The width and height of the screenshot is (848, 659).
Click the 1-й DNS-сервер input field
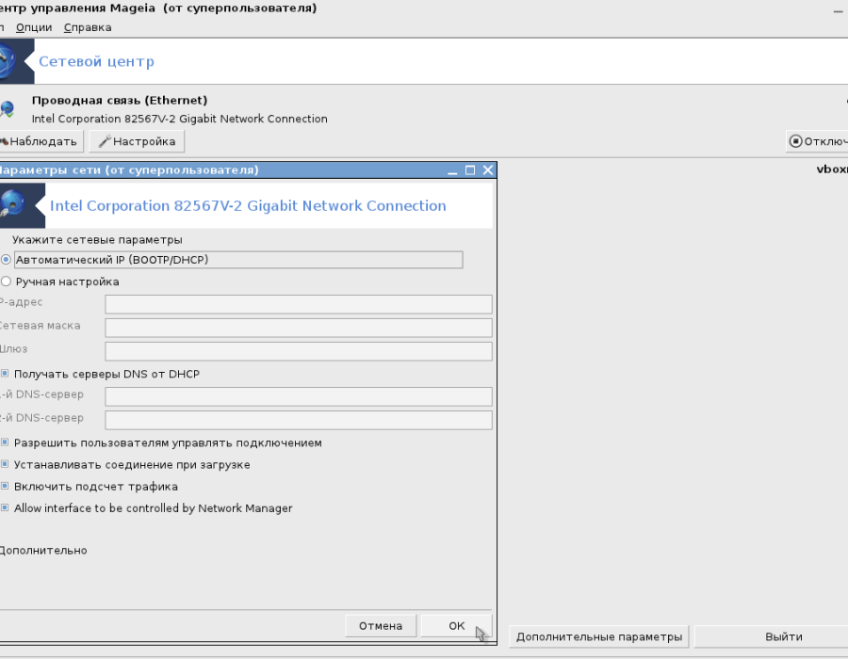pos(299,396)
